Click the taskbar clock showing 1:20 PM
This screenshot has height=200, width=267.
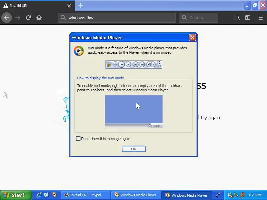tap(255, 195)
